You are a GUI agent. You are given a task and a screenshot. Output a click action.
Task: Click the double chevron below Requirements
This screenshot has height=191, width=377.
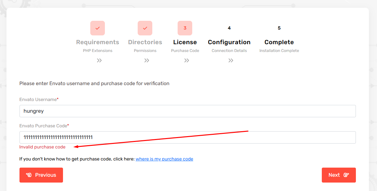click(x=99, y=60)
